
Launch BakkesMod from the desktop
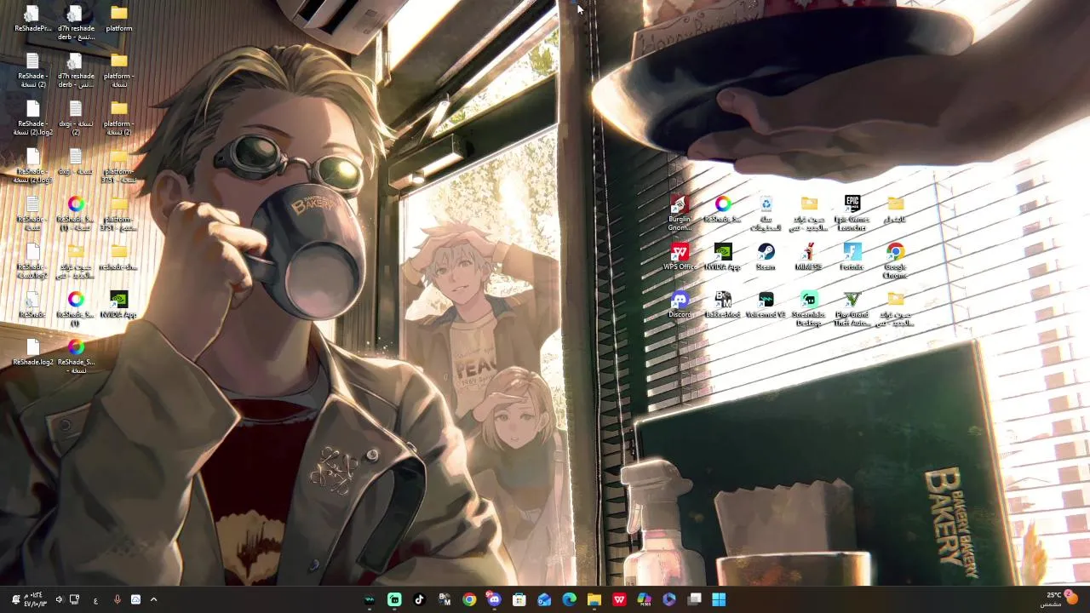click(722, 304)
